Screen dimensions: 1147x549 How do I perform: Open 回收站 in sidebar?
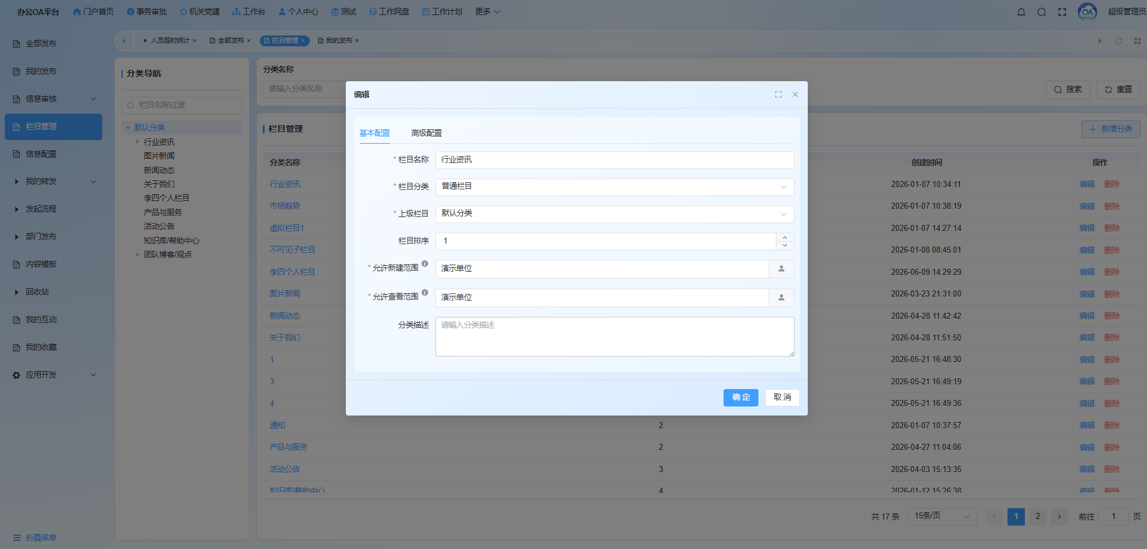(54, 292)
